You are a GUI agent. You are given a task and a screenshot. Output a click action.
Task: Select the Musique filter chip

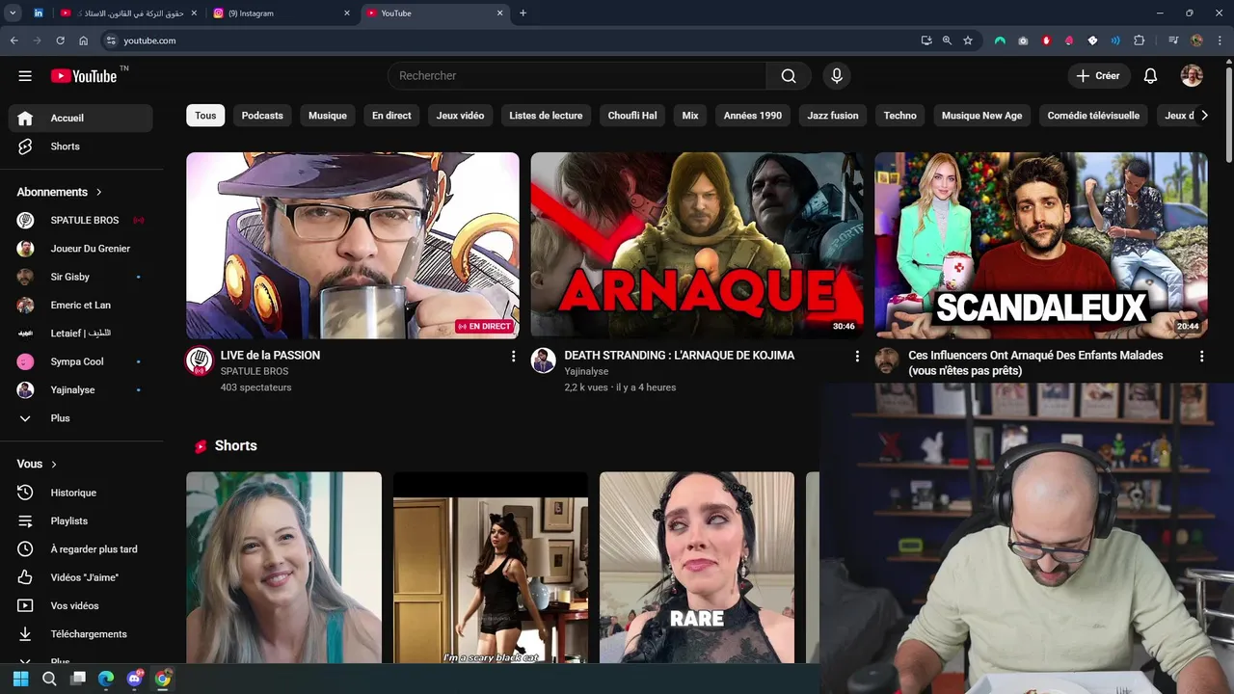click(x=328, y=116)
